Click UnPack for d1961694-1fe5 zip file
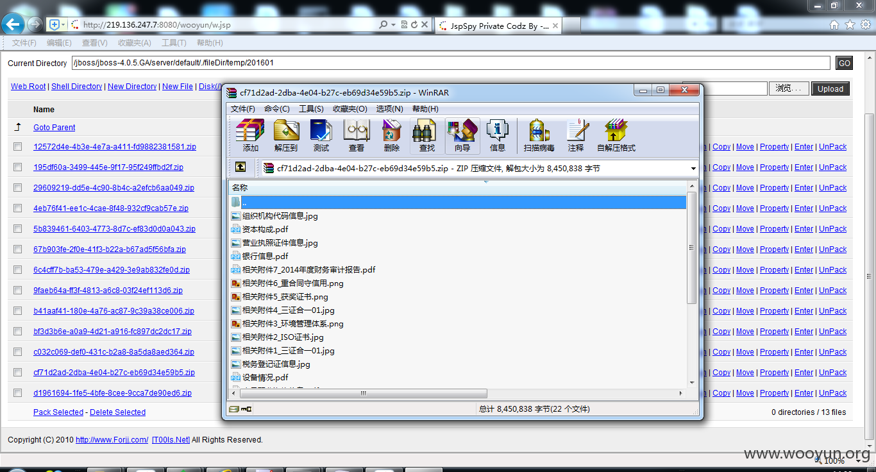Viewport: 876px width, 472px height. 832,393
